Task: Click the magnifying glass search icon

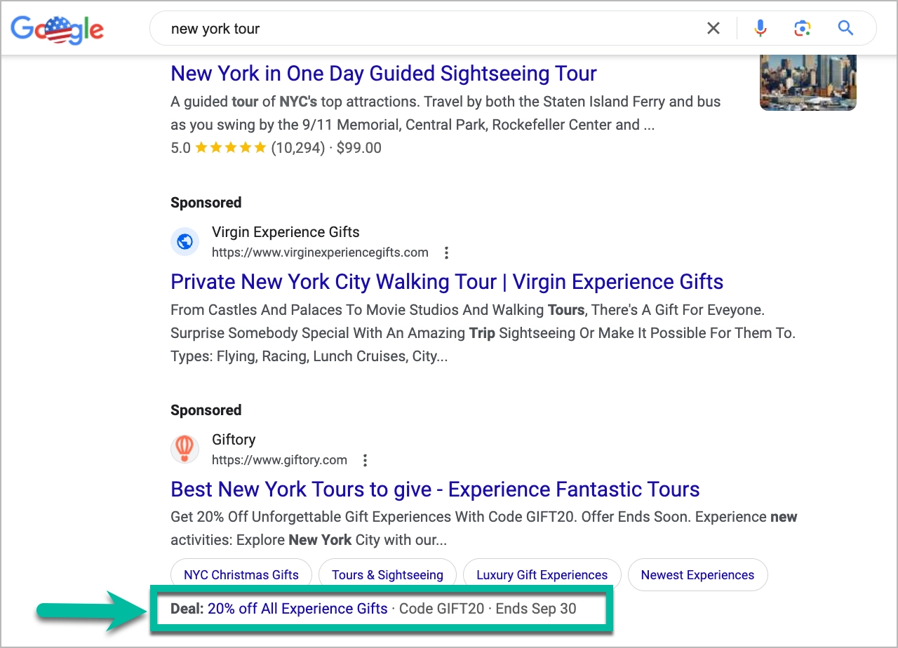Action: (845, 28)
